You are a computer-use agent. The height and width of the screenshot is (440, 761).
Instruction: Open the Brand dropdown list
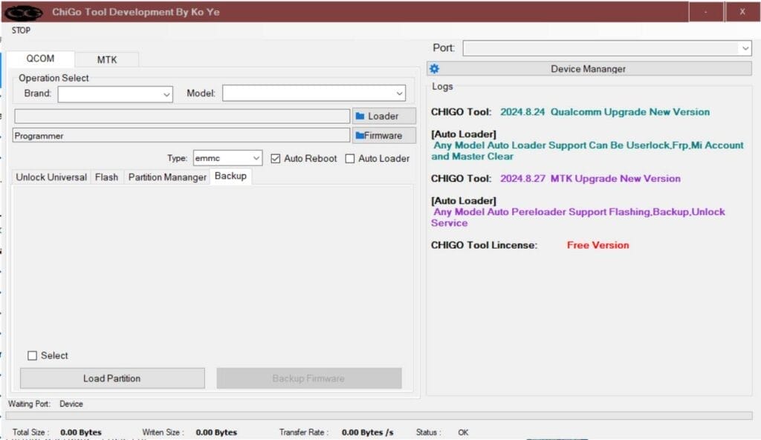(x=166, y=94)
